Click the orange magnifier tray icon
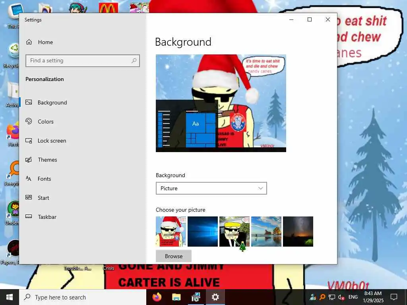 click(x=322, y=297)
